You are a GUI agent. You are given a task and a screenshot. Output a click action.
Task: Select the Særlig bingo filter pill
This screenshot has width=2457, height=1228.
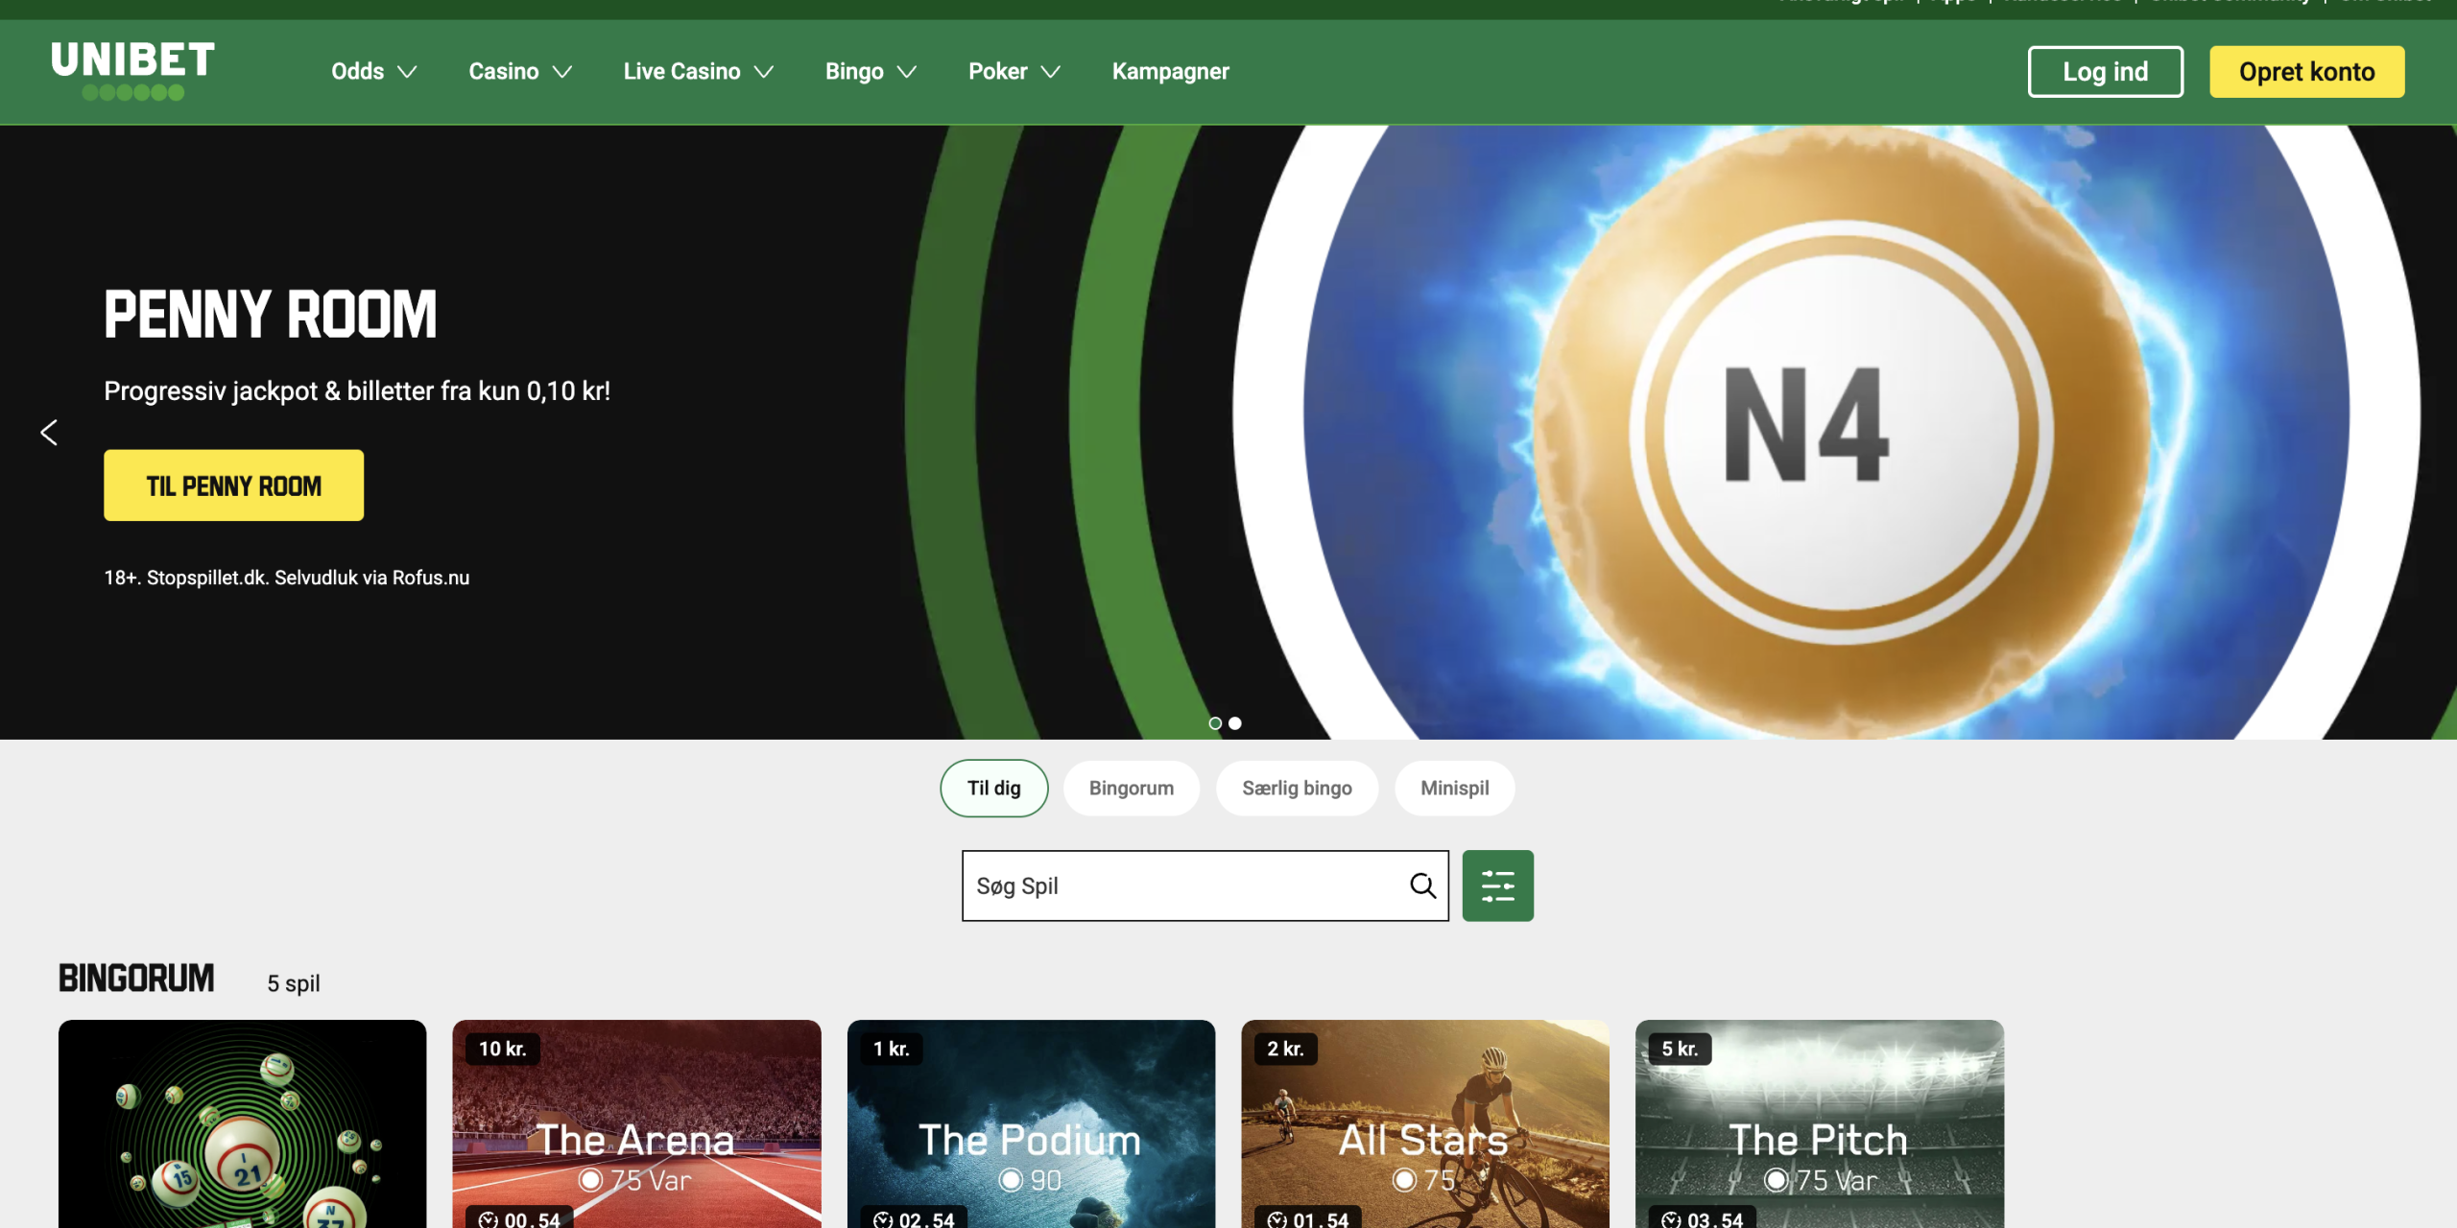(1298, 788)
